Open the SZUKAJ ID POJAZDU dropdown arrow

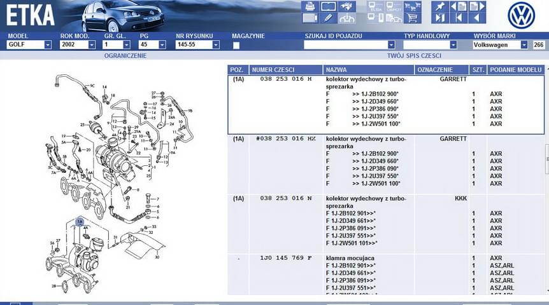click(x=391, y=44)
